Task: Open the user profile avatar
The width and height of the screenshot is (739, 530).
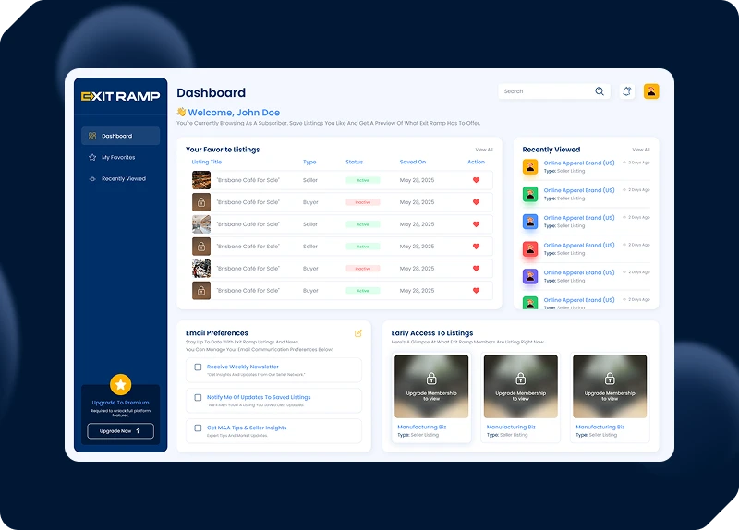Action: tap(651, 91)
